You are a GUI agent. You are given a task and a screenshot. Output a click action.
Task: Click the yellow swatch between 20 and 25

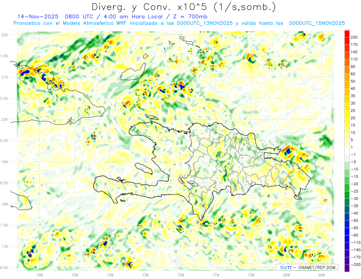(347, 114)
